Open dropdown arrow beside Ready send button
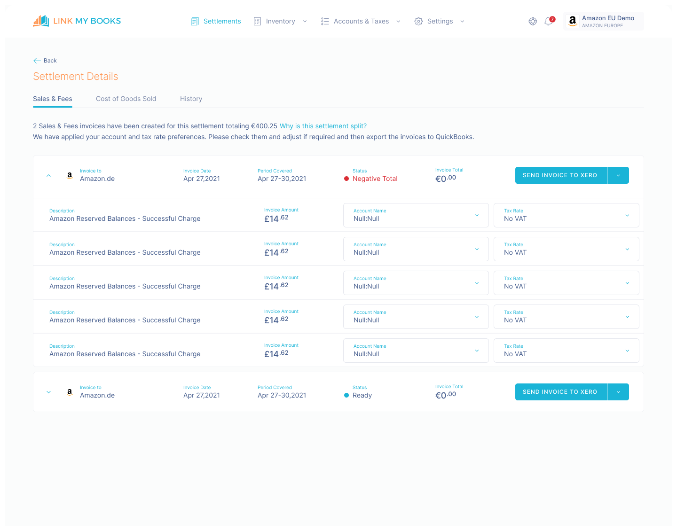The height and width of the screenshot is (531, 677). coord(618,392)
